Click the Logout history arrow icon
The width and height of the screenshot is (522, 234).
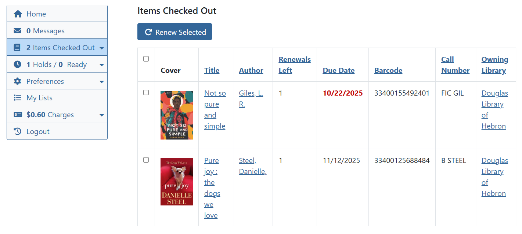(18, 131)
